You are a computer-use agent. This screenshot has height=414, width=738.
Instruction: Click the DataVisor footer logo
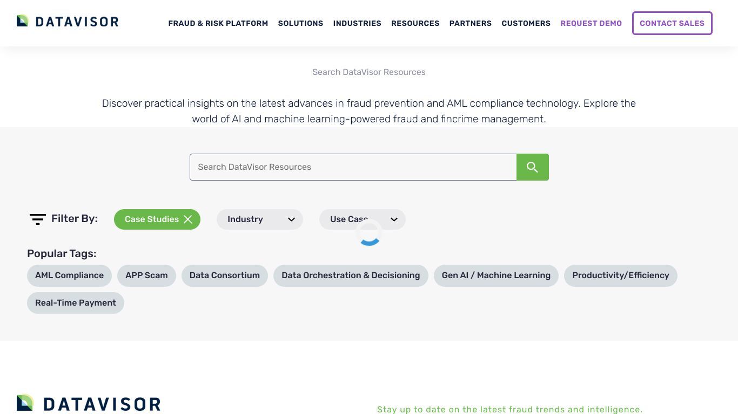89,403
